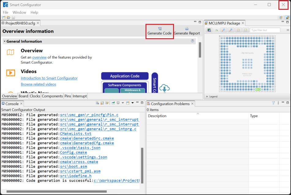The width and height of the screenshot is (291, 195).
Task: Open the src\boot.asm console link
Action: [x=74, y=167]
